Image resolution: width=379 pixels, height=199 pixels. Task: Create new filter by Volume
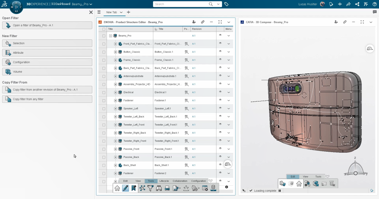pyautogui.click(x=47, y=72)
